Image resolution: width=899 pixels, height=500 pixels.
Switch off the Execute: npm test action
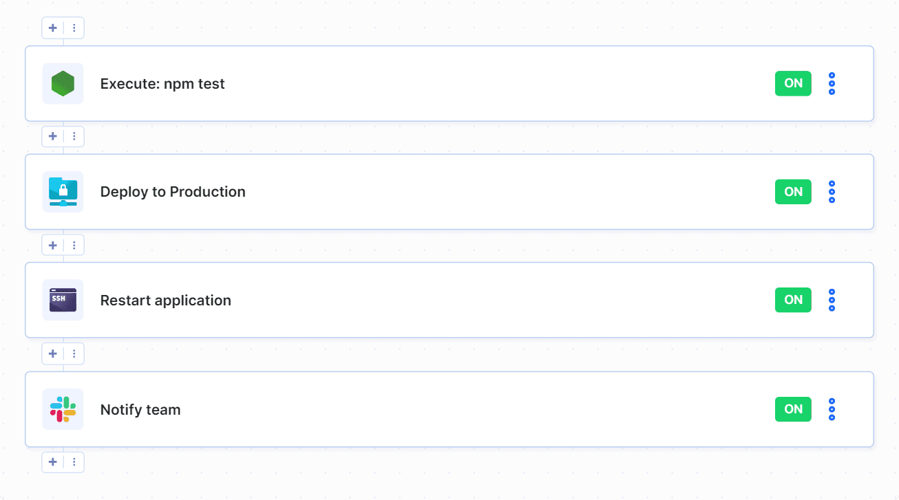coord(792,83)
